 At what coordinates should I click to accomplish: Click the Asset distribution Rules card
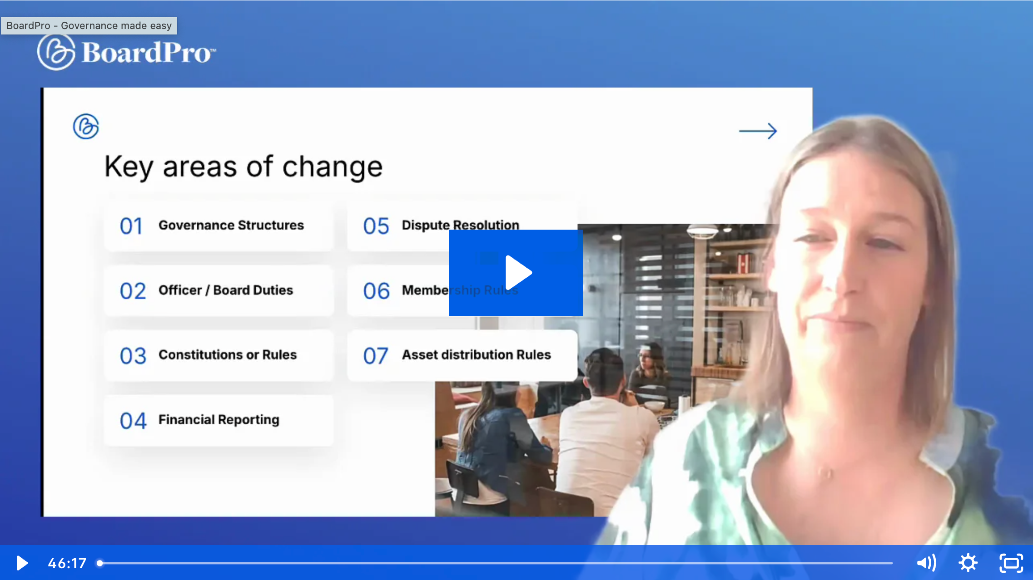(462, 355)
